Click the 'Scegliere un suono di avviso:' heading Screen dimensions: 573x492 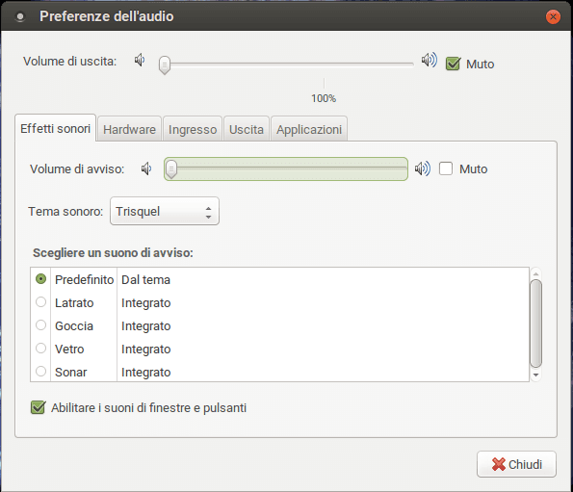click(x=113, y=253)
